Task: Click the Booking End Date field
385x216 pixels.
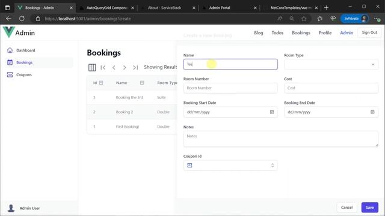Action: (x=331, y=112)
